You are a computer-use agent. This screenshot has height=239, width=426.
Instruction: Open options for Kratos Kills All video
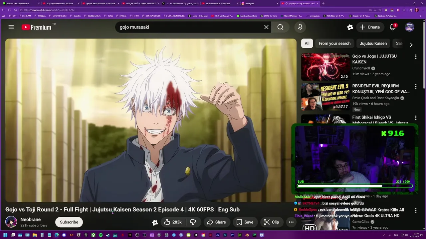(416, 210)
